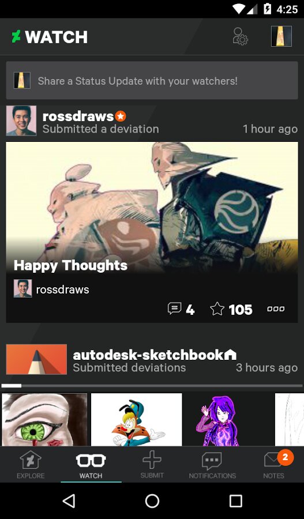304x519 pixels.
Task: Open the green eye drawing thumbnail
Action: [44, 420]
